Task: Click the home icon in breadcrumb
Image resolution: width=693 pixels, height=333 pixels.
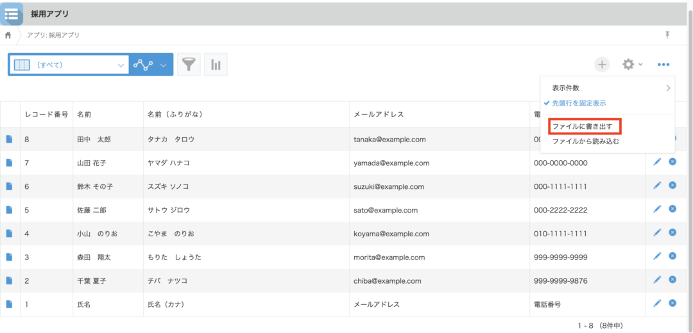Action: [x=8, y=35]
